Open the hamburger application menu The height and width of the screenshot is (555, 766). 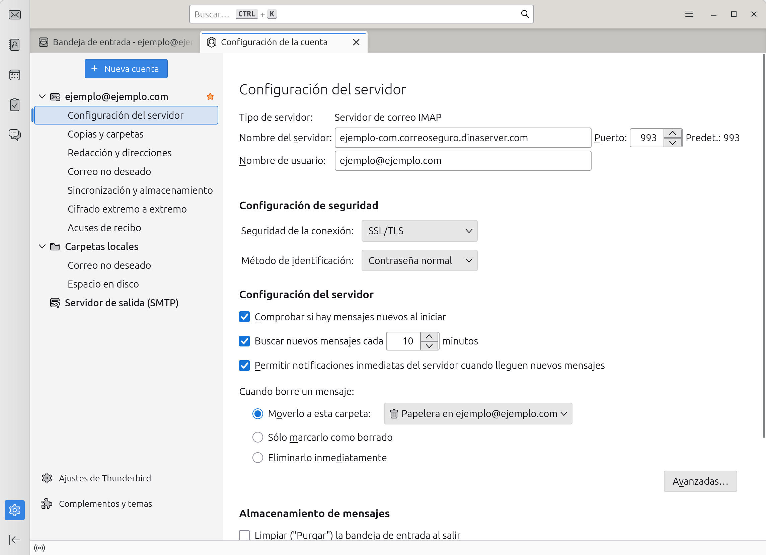pos(689,14)
